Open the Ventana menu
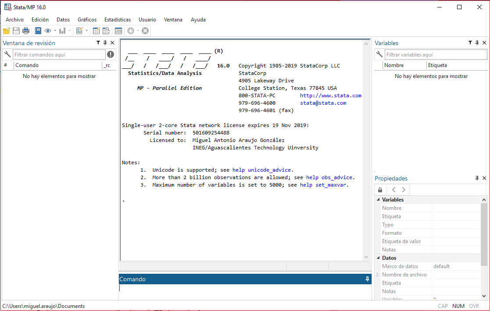The height and width of the screenshot is (311, 490). (173, 20)
